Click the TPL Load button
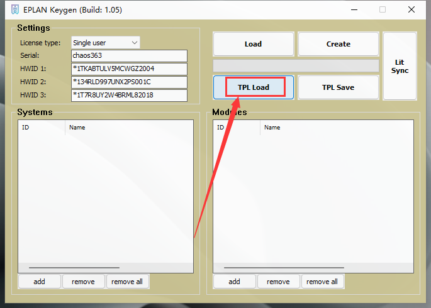Image resolution: width=431 pixels, height=308 pixels. coord(254,87)
